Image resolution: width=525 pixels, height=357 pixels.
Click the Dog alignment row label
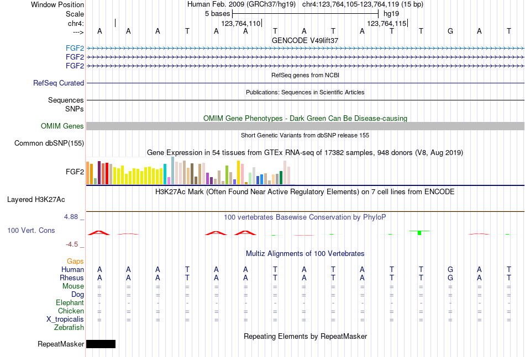point(78,295)
